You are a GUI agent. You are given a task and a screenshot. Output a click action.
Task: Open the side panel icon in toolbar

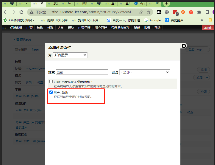click(x=207, y=12)
